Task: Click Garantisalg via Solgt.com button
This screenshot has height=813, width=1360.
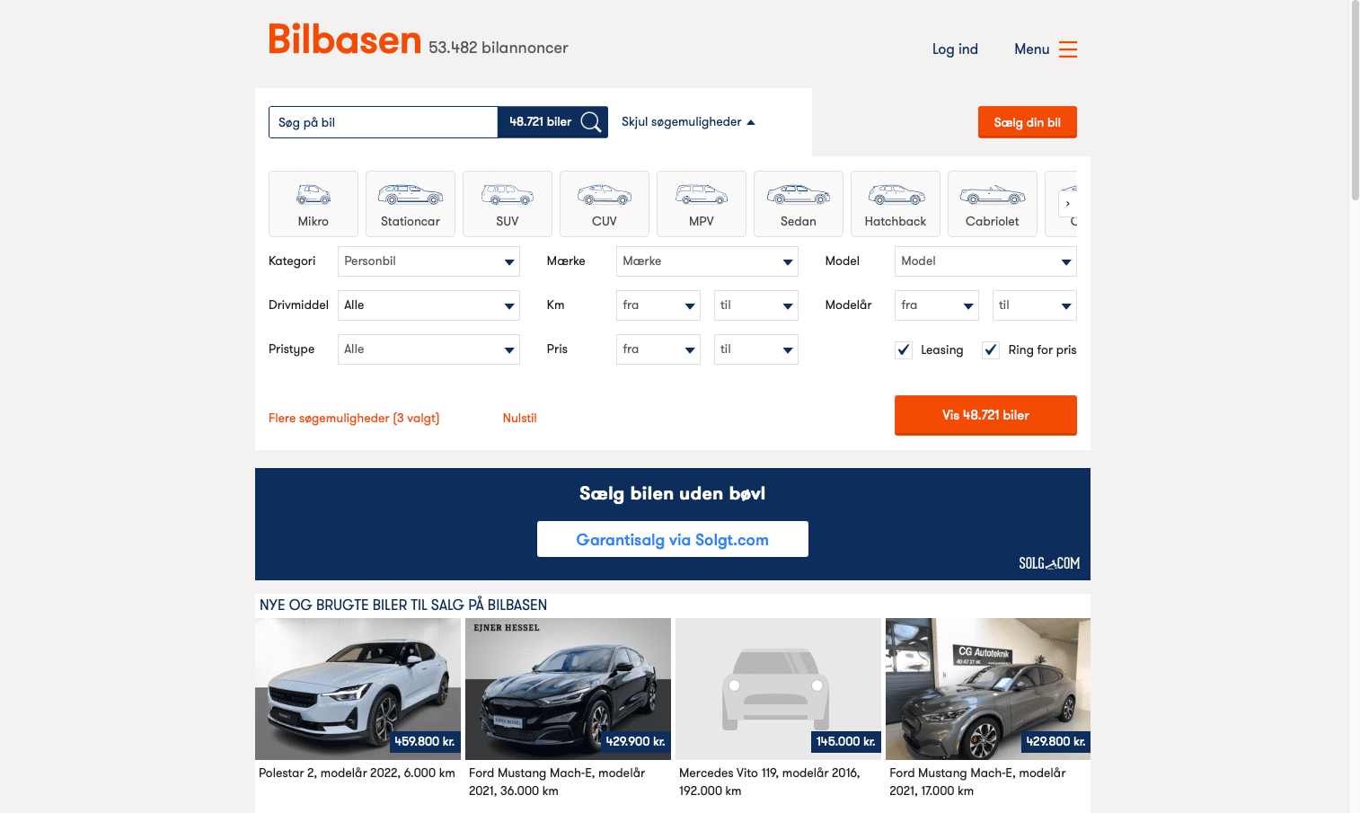Action: click(672, 539)
